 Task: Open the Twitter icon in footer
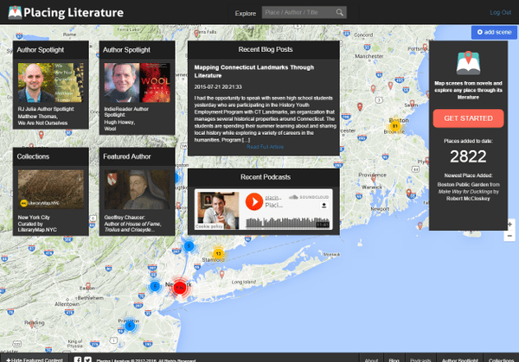[88, 359]
